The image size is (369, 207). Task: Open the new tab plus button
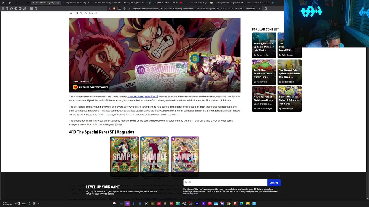click(28, 3)
